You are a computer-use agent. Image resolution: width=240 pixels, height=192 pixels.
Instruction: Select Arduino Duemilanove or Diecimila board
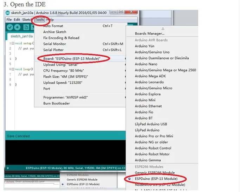[162, 58]
